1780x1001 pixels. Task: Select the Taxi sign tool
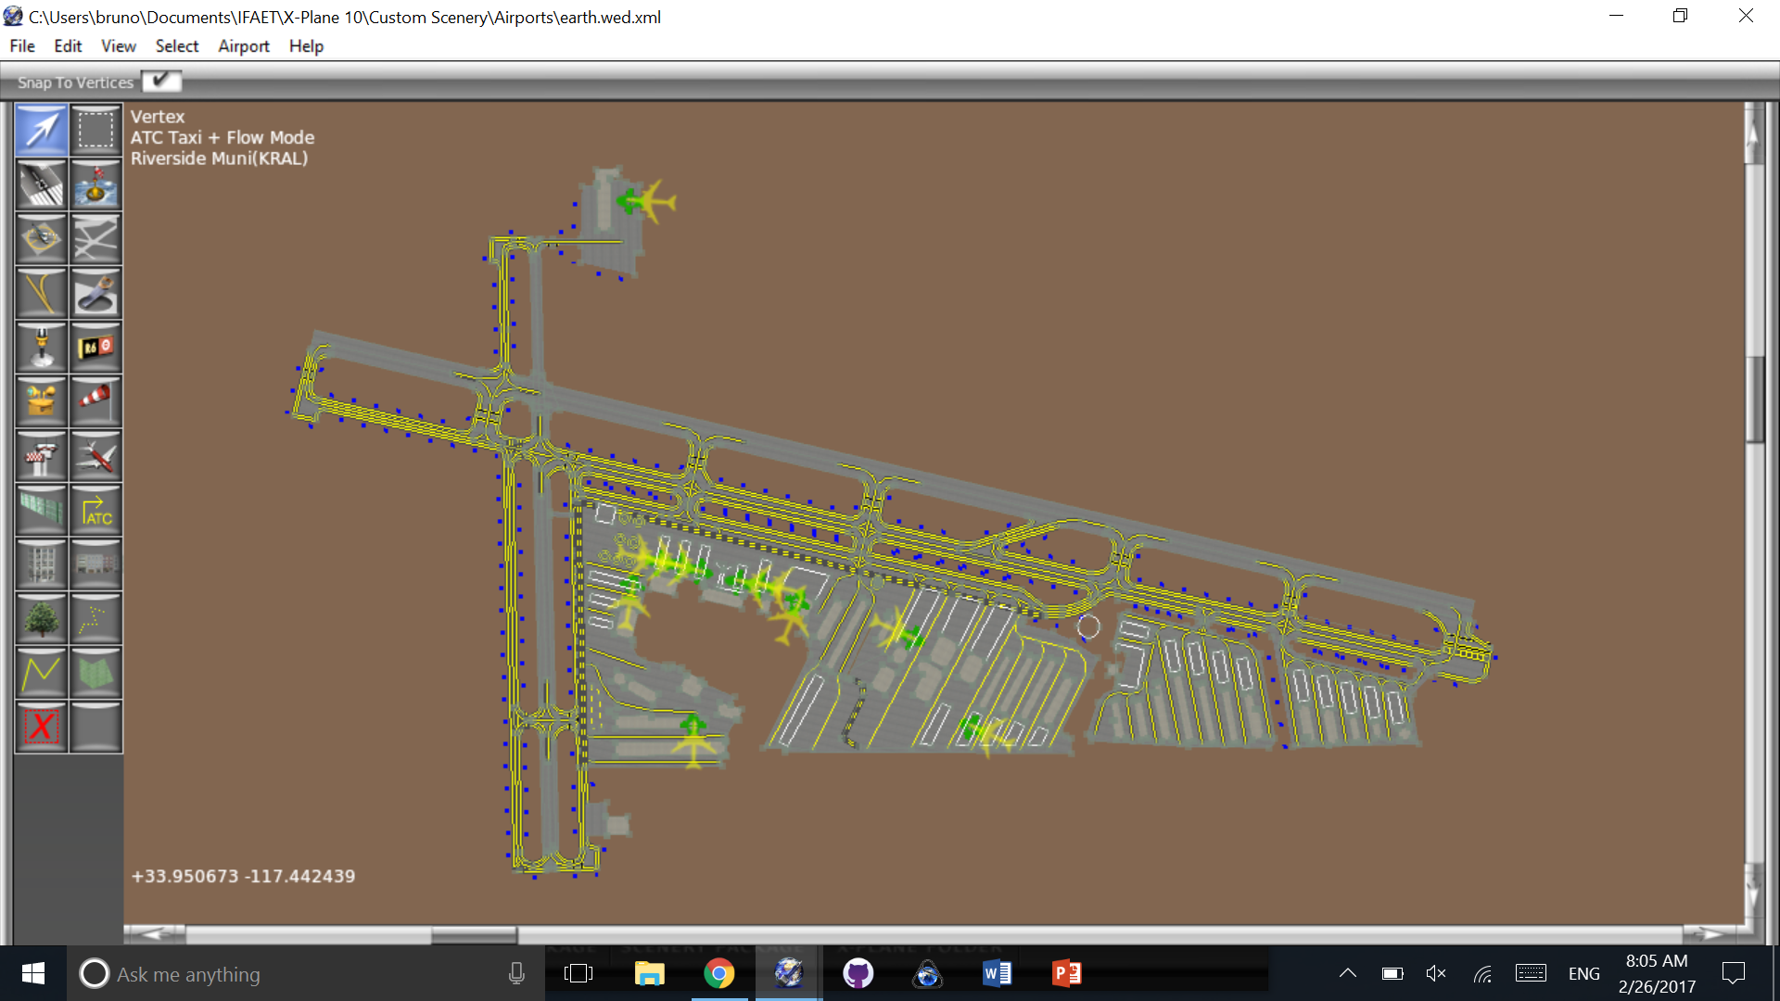(x=95, y=348)
